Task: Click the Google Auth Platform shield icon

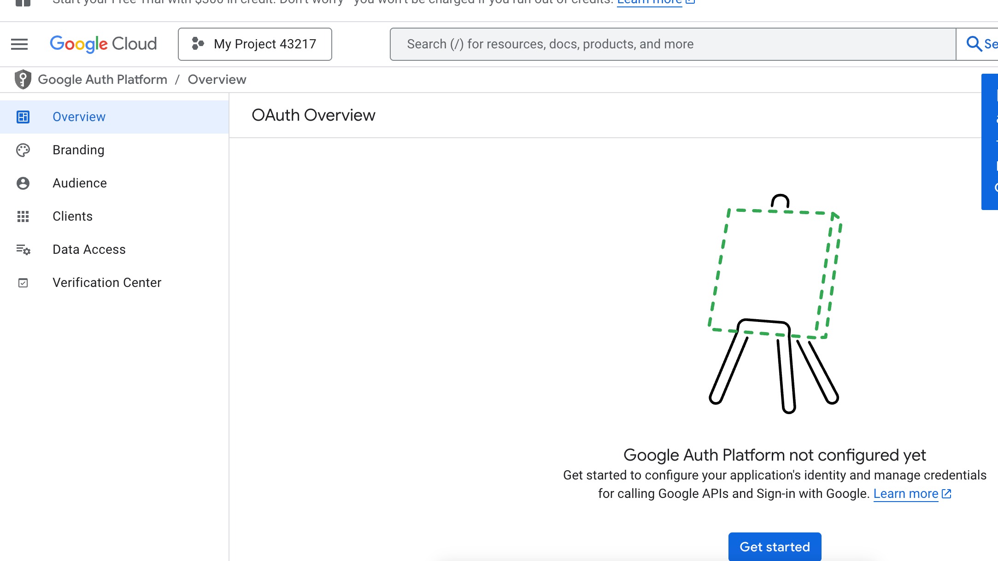Action: click(23, 79)
